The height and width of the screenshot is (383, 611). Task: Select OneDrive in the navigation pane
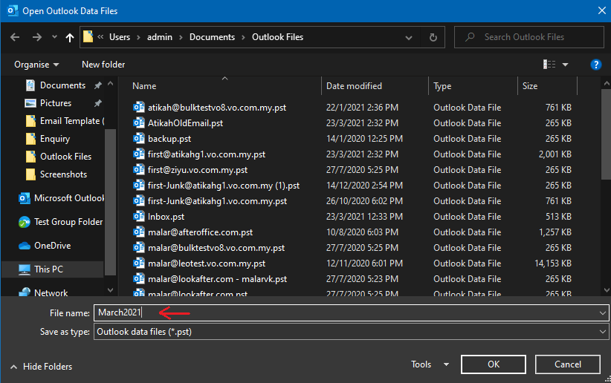pyautogui.click(x=55, y=246)
